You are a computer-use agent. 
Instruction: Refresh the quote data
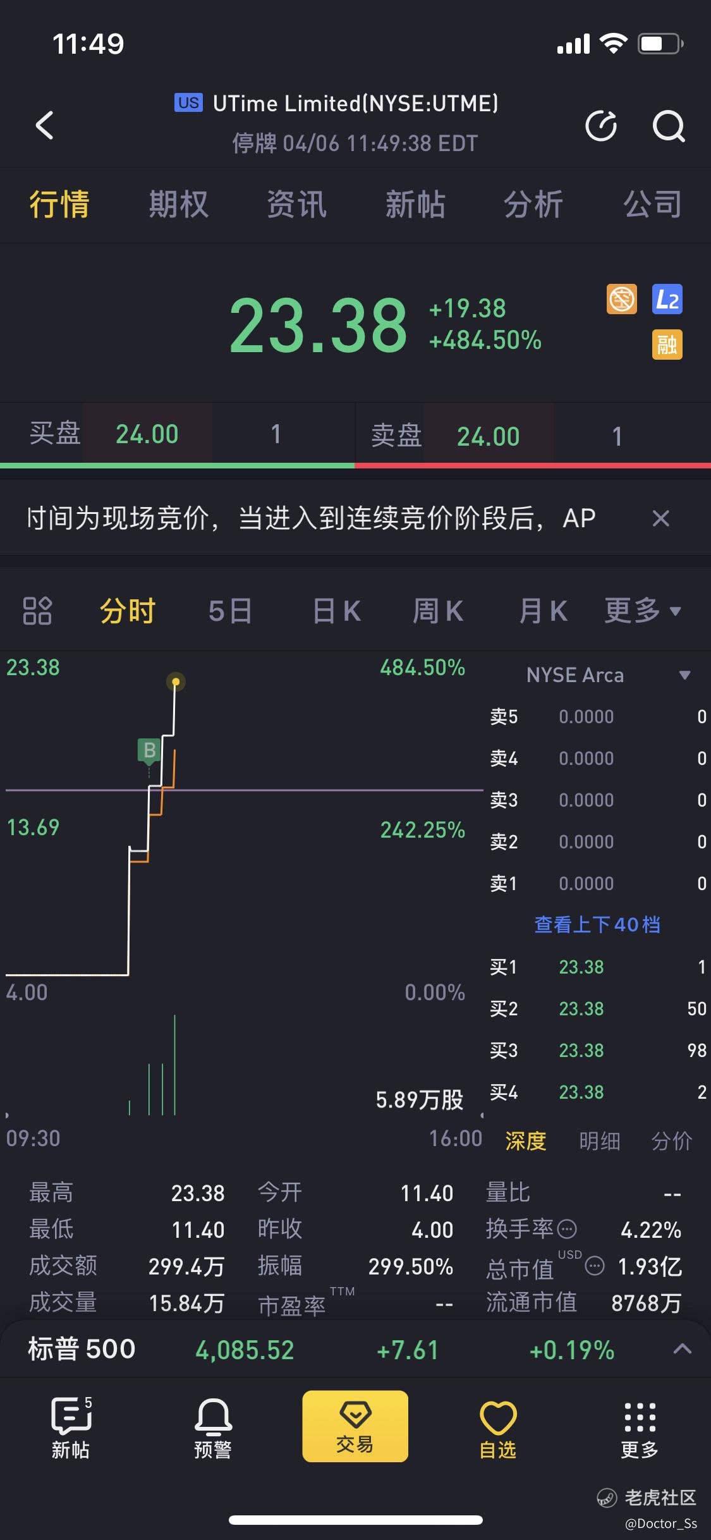[x=601, y=126]
